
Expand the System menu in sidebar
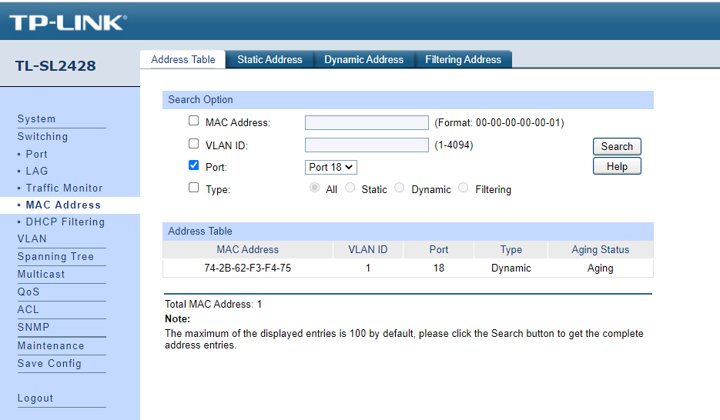pos(36,118)
